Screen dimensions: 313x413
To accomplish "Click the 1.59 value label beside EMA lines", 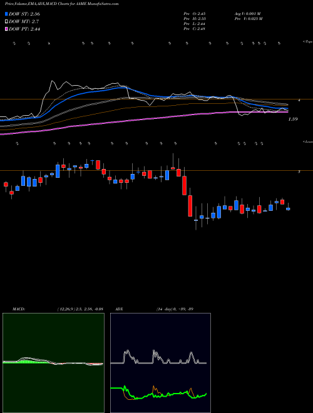I will coord(293,119).
